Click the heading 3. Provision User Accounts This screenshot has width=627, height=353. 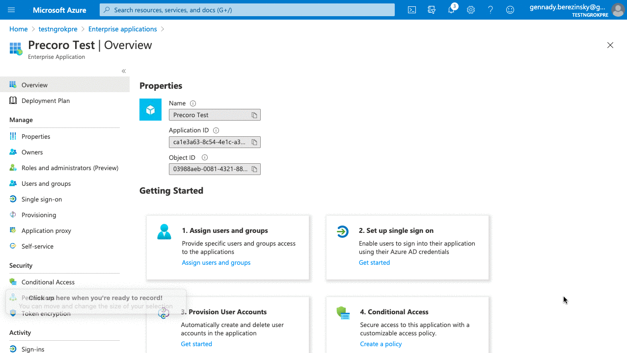tap(224, 312)
